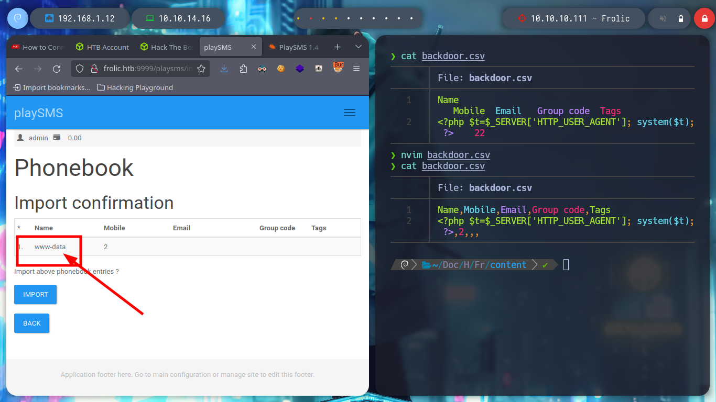Switch to the HTB Account tab
Image resolution: width=716 pixels, height=402 pixels.
coord(102,47)
